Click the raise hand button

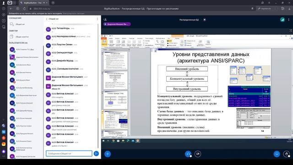(x=286, y=154)
